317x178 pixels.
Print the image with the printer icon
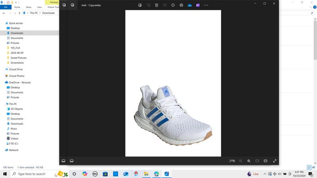point(181,5)
